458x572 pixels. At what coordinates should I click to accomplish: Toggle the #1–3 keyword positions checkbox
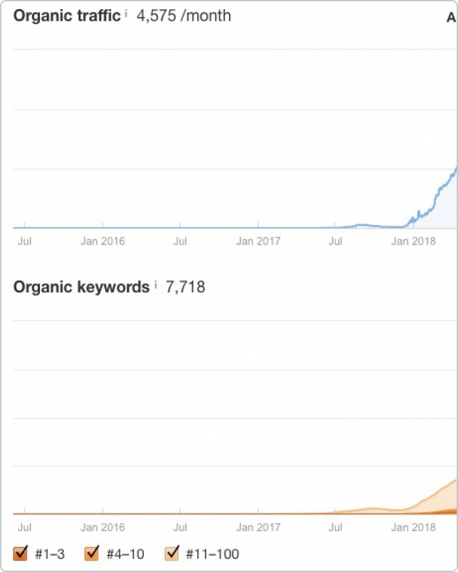tap(21, 554)
